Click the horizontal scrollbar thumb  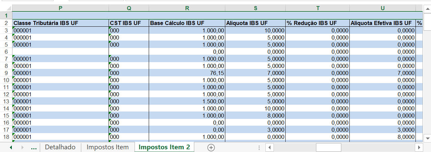click(328, 147)
